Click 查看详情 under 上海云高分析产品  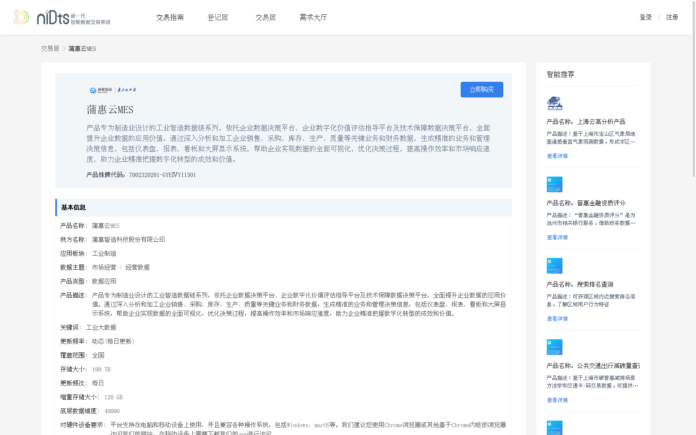557,156
